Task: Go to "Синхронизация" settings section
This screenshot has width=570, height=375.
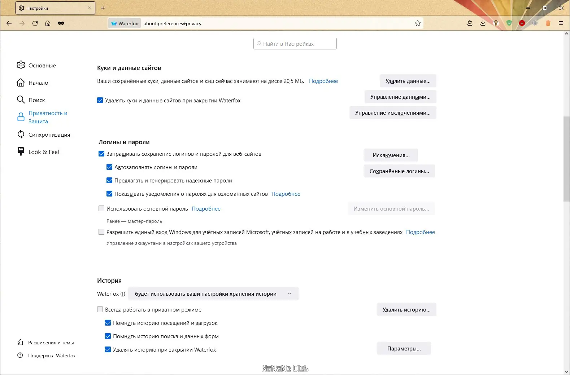Action: pos(49,135)
